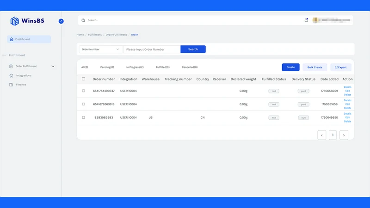Click the Delivery Status column header
Viewport: 370px width, 208px height.
click(303, 79)
